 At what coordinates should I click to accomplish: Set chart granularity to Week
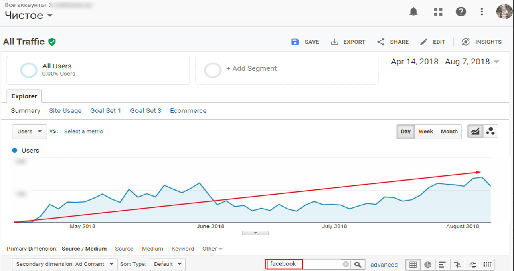click(x=425, y=132)
